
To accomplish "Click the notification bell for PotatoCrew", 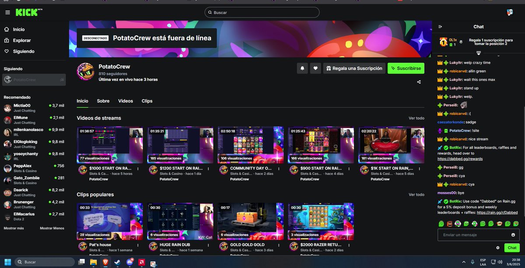I will (x=302, y=68).
